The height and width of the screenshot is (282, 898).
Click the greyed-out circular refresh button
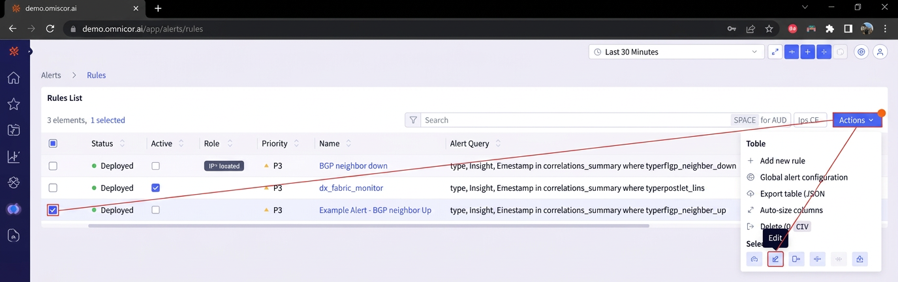click(841, 52)
